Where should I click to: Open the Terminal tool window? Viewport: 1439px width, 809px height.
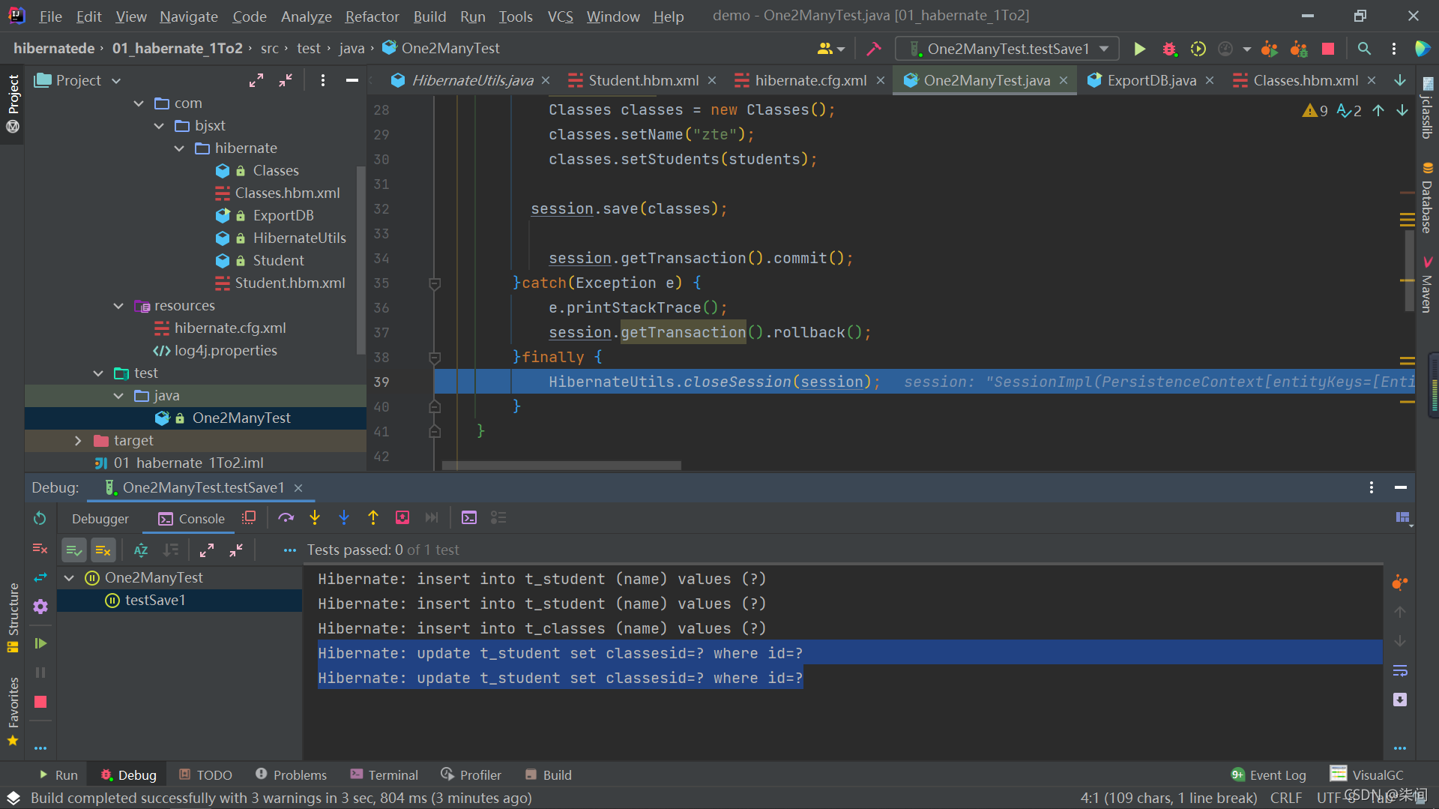pos(384,775)
